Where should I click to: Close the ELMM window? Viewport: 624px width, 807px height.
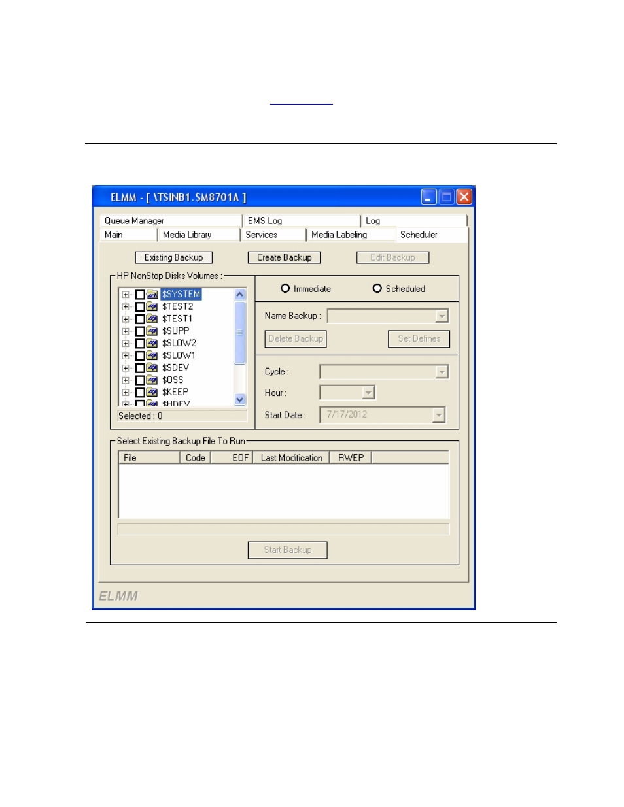464,197
